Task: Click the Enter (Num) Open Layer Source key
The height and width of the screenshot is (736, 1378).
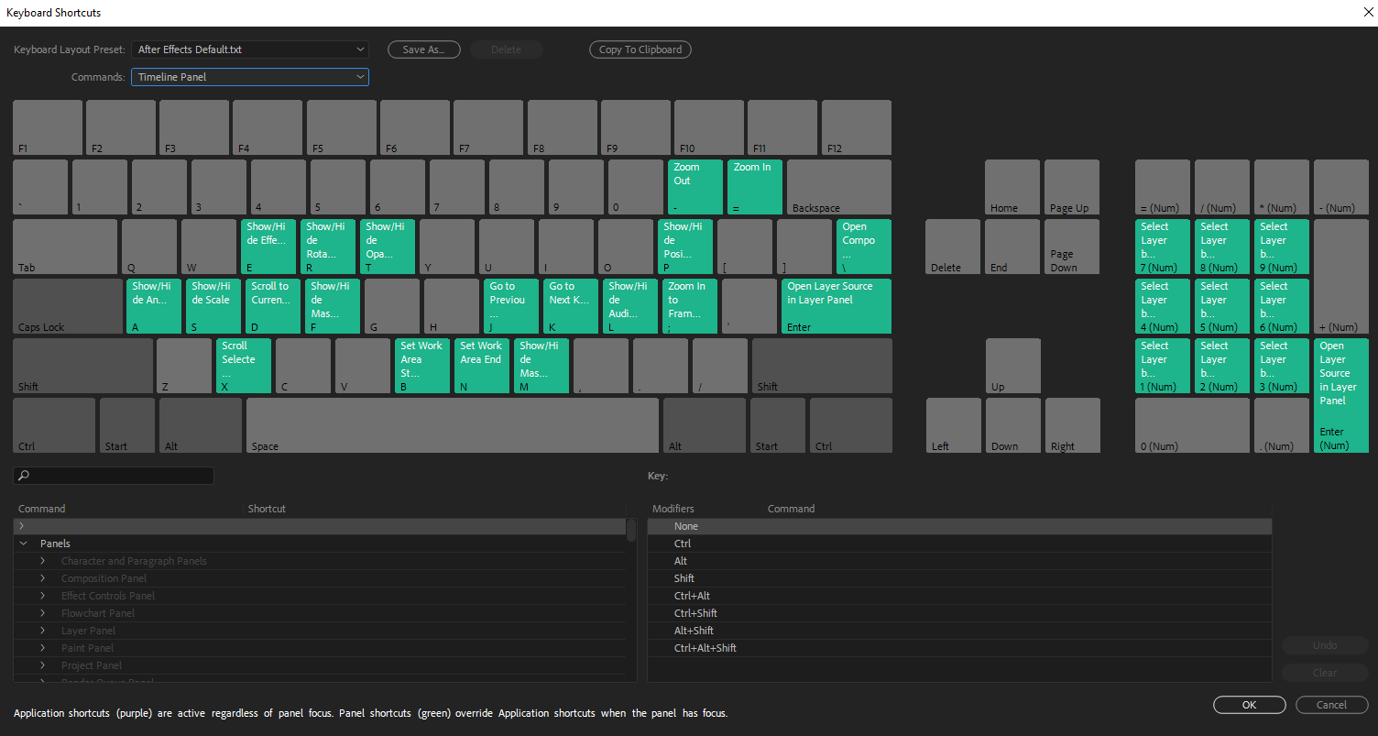Action: (1341, 395)
